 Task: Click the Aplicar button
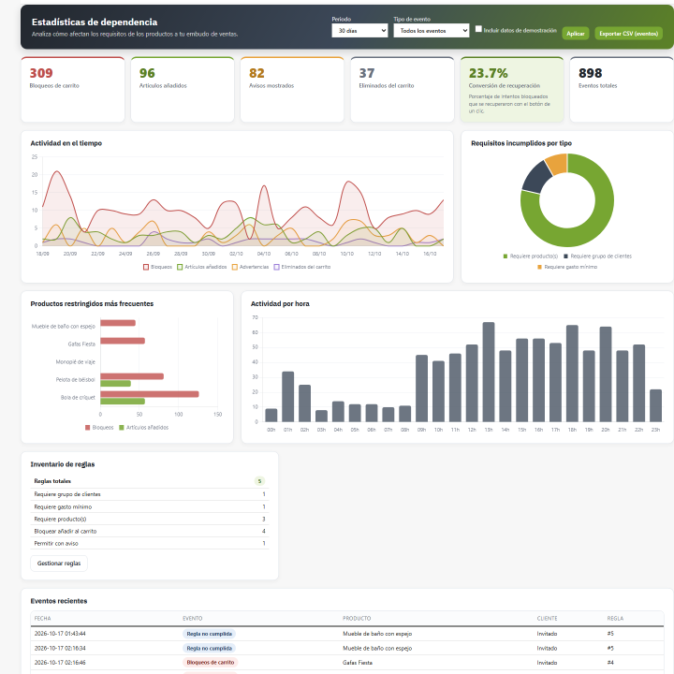pos(575,34)
